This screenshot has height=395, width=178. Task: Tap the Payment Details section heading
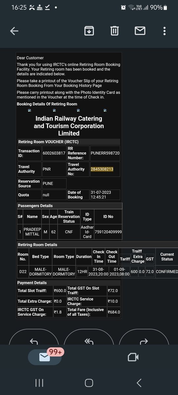pyautogui.click(x=32, y=283)
